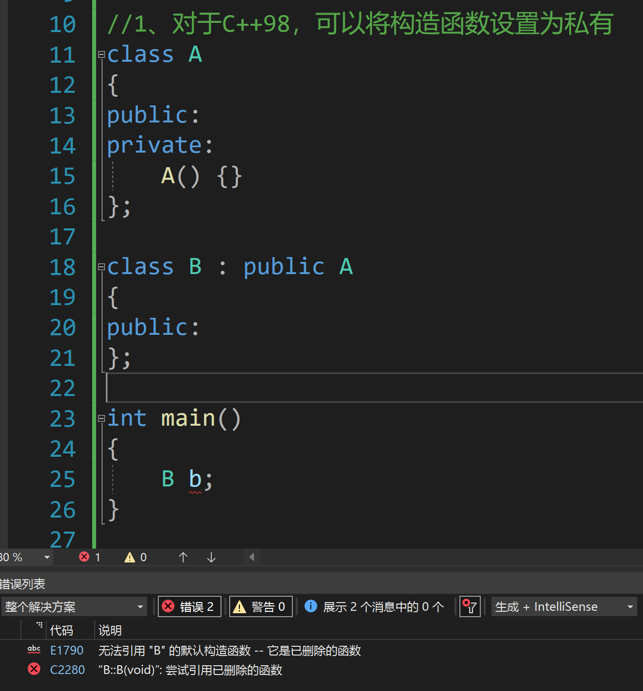Go to previous issue with up arrow

183,557
